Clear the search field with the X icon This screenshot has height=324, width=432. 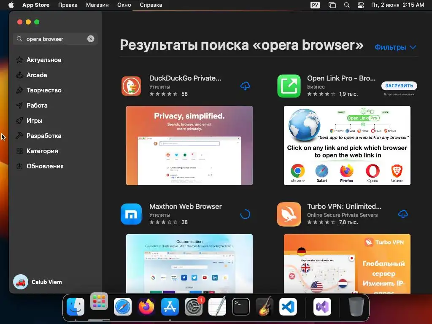click(91, 39)
